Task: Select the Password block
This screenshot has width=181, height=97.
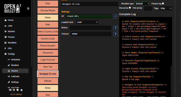Action: click(48, 53)
